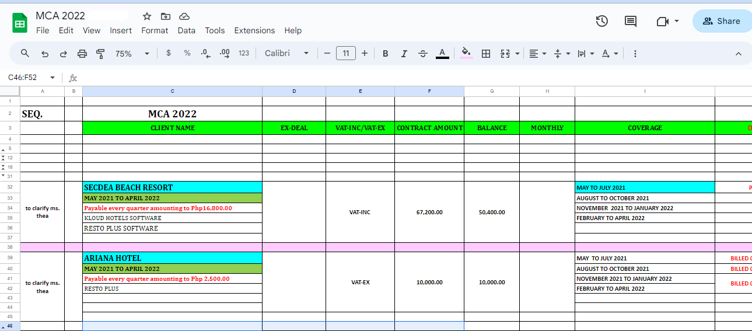
Task: Open the File menu
Action: tap(43, 30)
